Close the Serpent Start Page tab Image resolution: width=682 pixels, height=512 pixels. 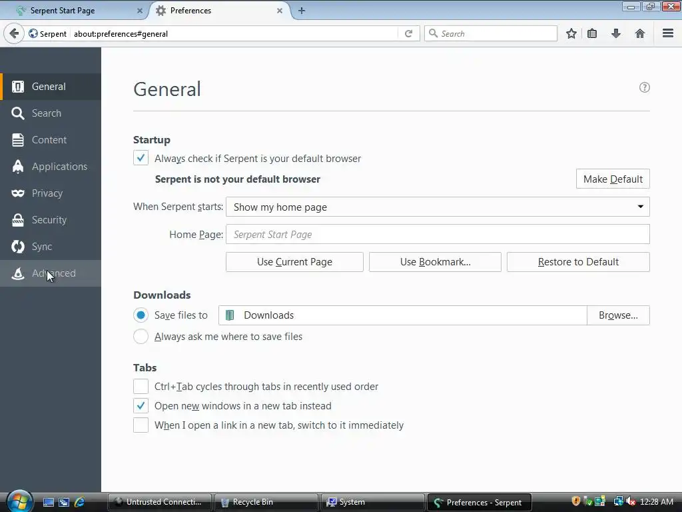pyautogui.click(x=140, y=11)
